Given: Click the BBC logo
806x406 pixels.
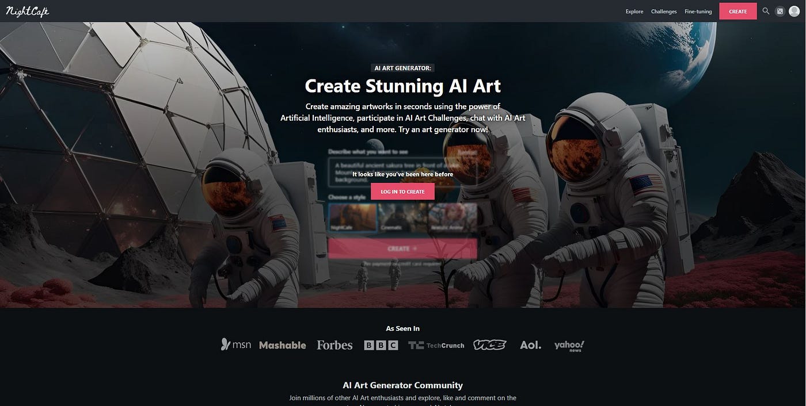Looking at the screenshot, I should [x=381, y=345].
